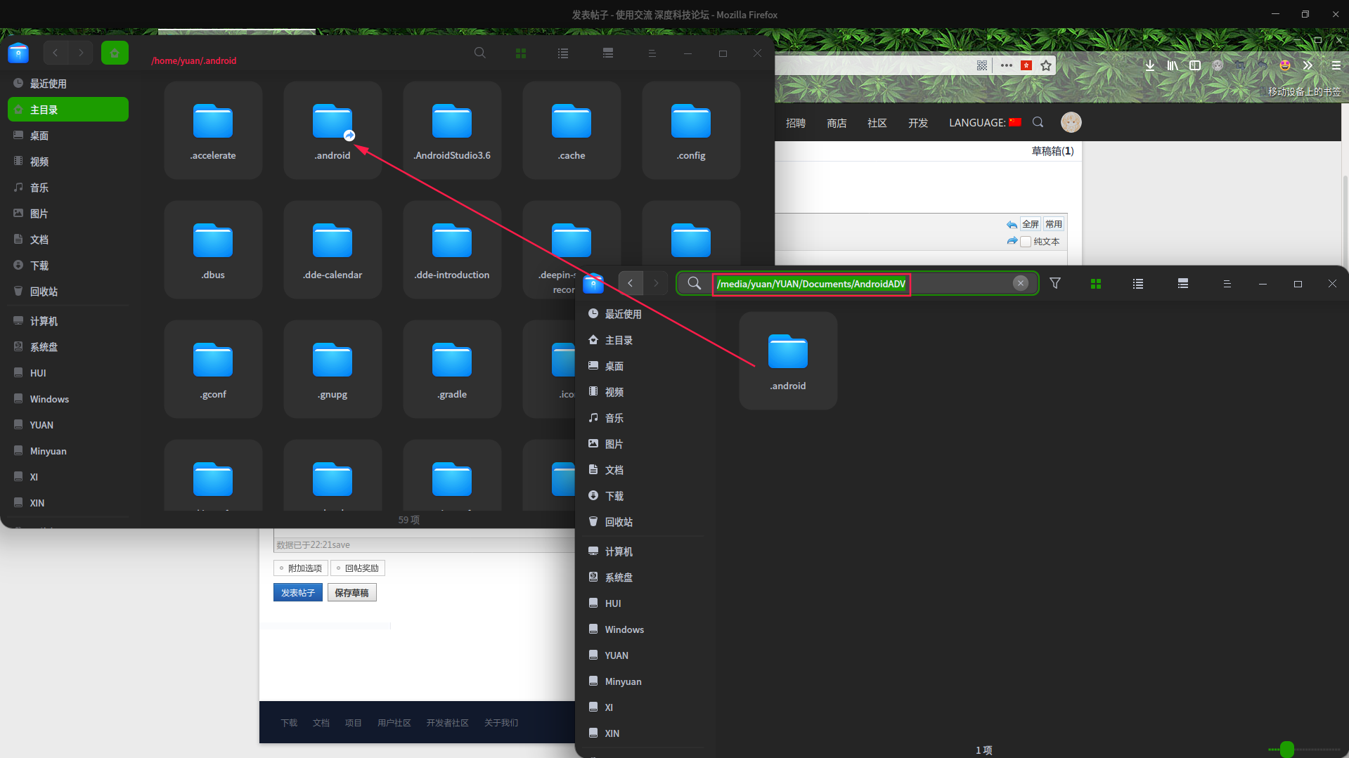Screen dimensions: 1349x758
Task: Click the 发表帖子 button
Action: pyautogui.click(x=298, y=593)
